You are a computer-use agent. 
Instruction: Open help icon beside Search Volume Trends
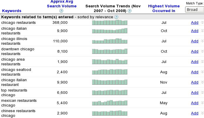[x=129, y=11]
